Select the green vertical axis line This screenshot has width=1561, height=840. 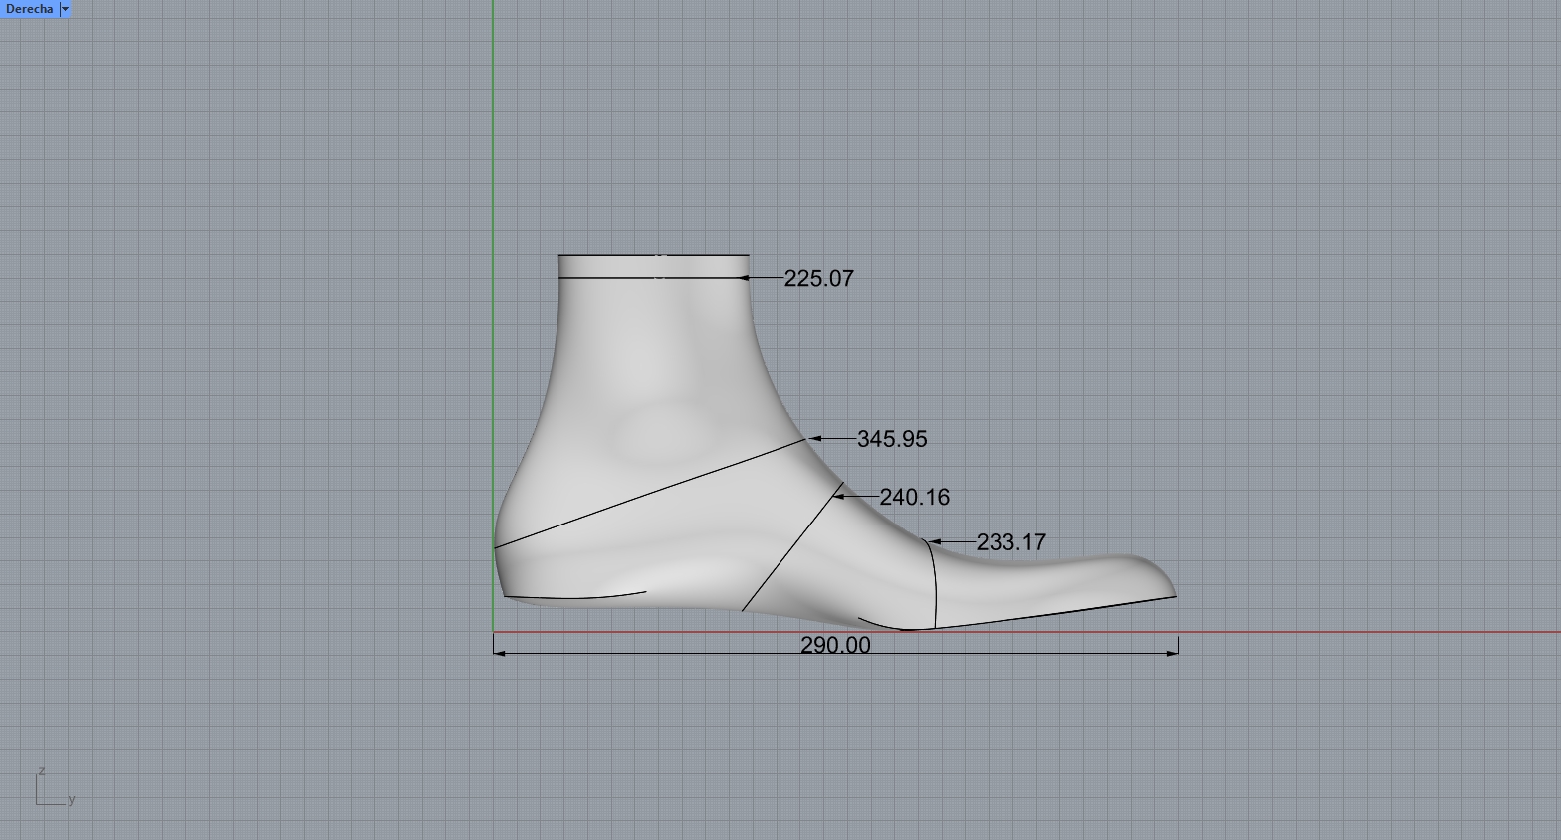(493, 149)
